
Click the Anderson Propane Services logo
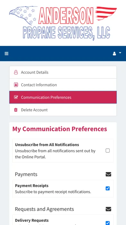pos(63,23)
